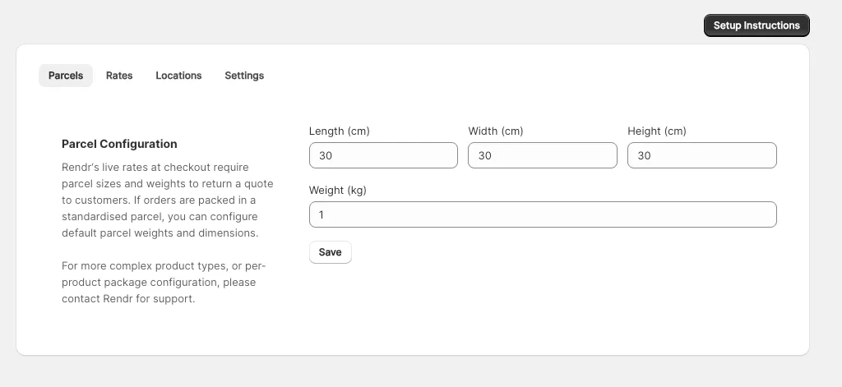Image resolution: width=842 pixels, height=387 pixels.
Task: Open the Setup Instructions button
Action: coord(756,25)
